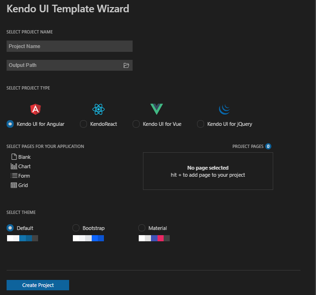Click the Blank page file icon

(14, 156)
